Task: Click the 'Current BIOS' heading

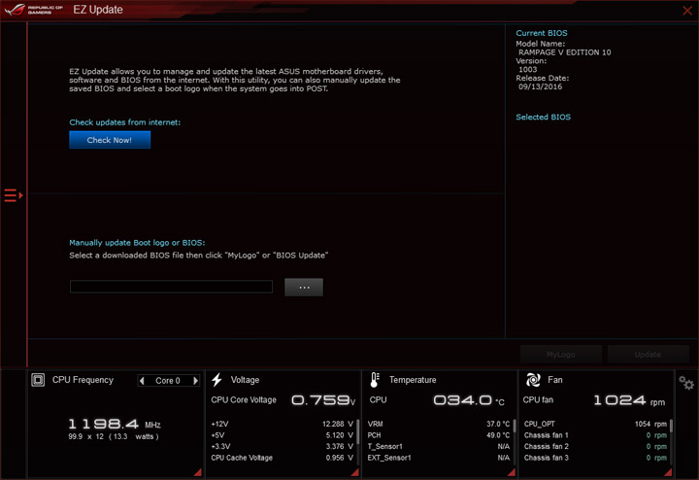Action: click(x=542, y=33)
